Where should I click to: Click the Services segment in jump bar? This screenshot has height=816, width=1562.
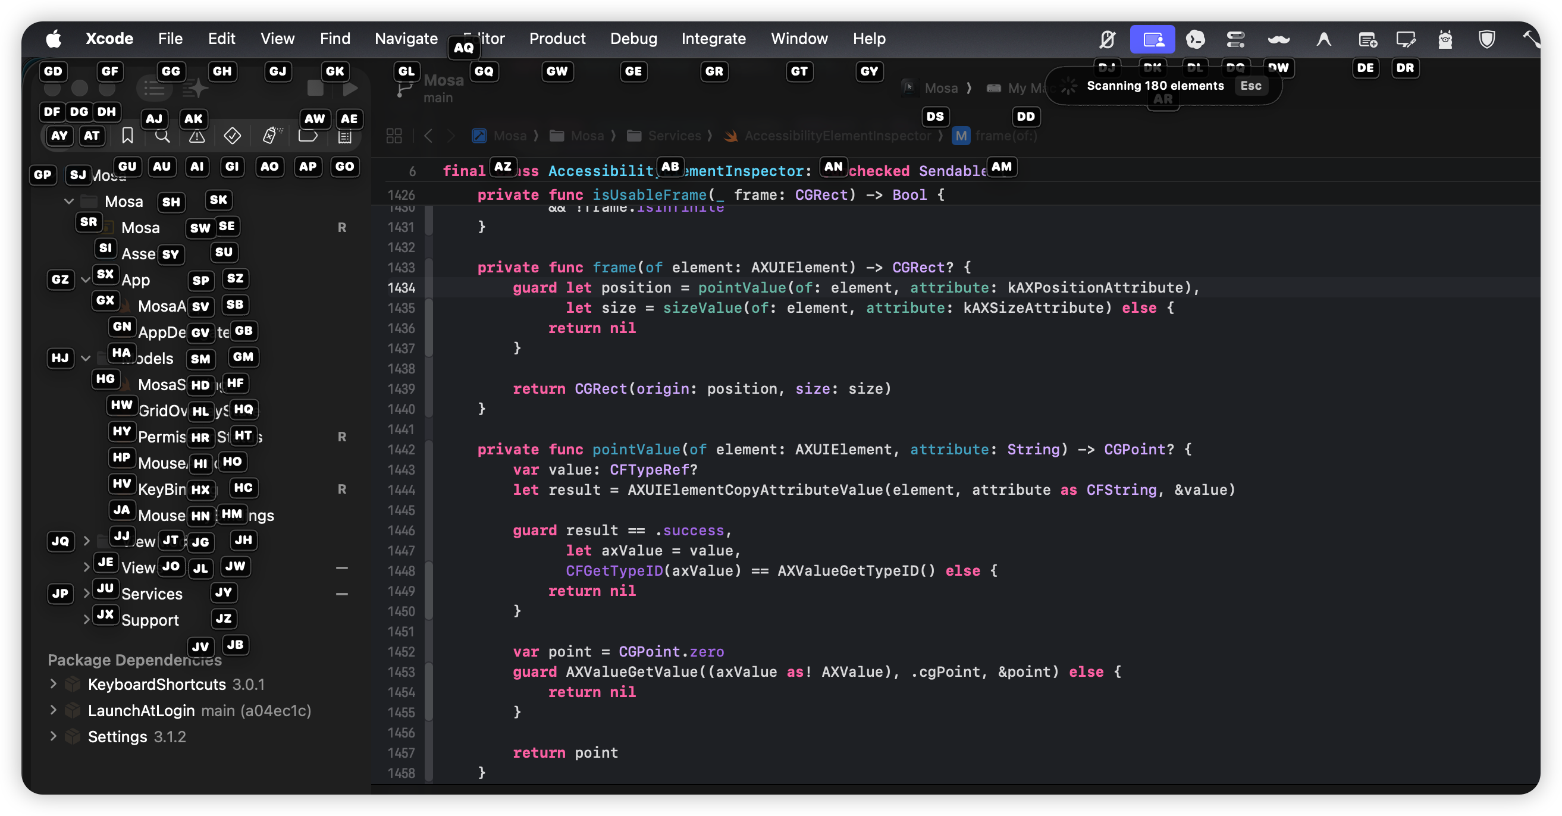point(664,136)
